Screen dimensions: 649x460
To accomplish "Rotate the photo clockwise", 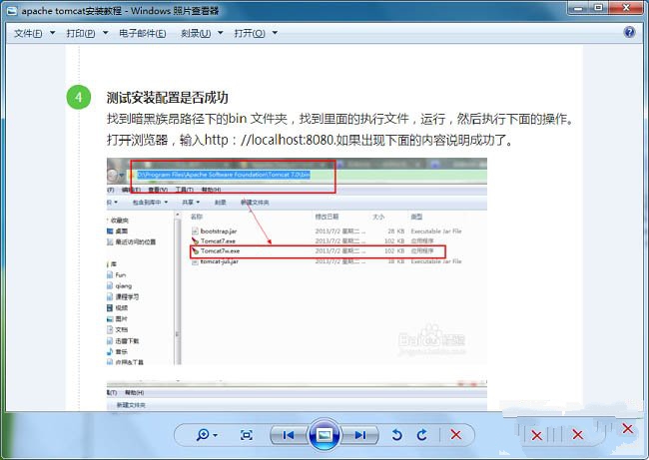I will [x=421, y=435].
